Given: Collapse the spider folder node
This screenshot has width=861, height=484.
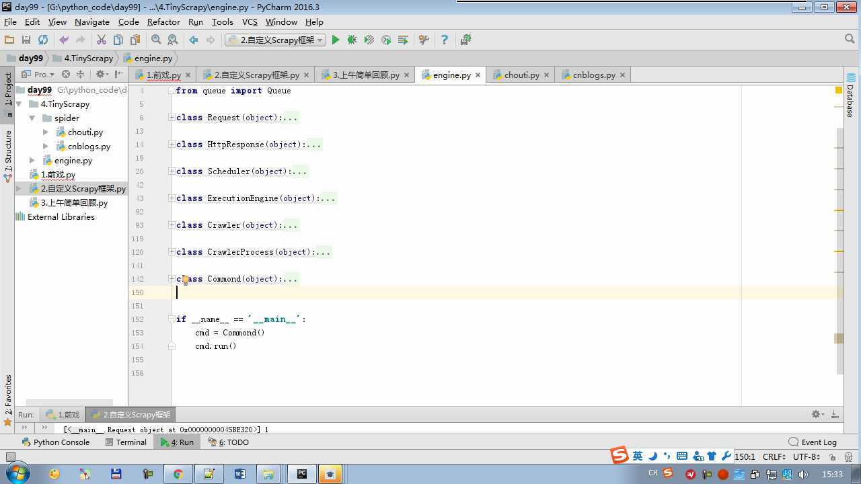Looking at the screenshot, I should (32, 118).
